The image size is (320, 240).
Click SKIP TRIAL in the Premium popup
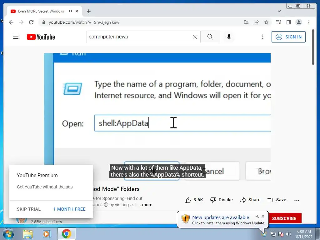pos(29,209)
